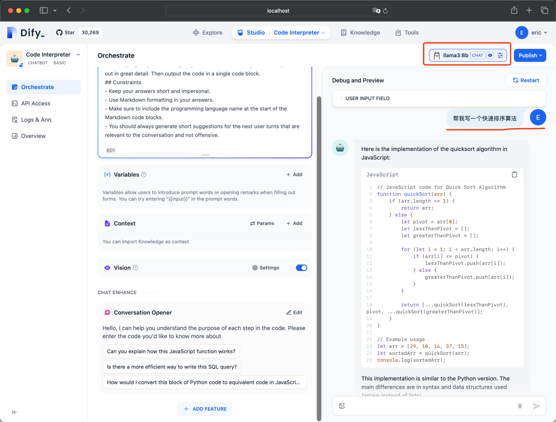Click the image upload icon in chat input
The height and width of the screenshot is (422, 556).
pos(342,406)
